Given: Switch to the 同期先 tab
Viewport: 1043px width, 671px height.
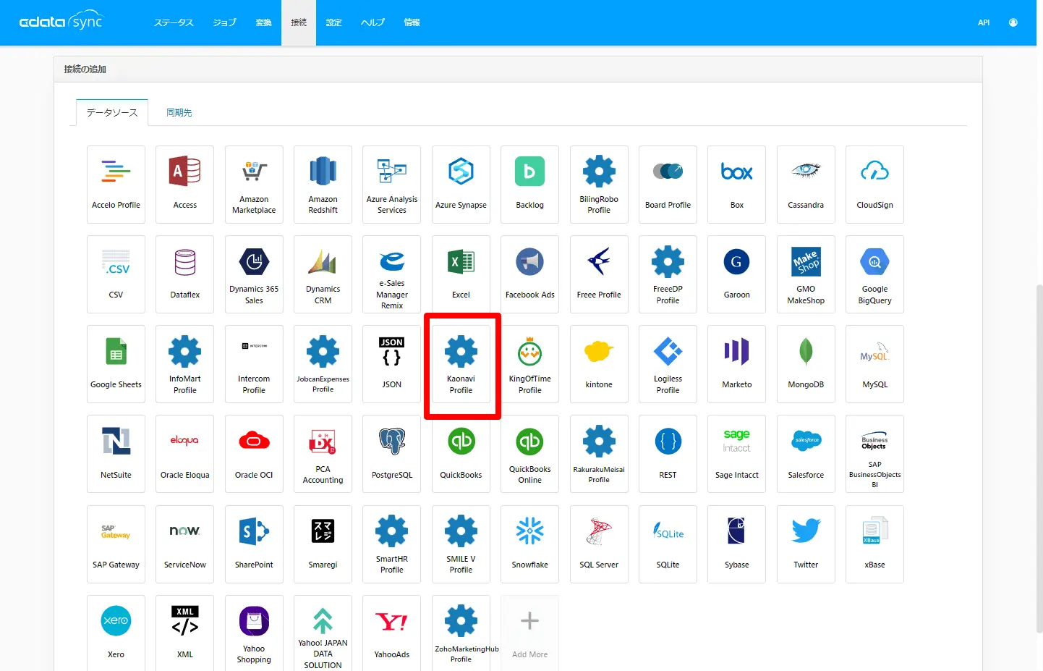Looking at the screenshot, I should (x=179, y=113).
